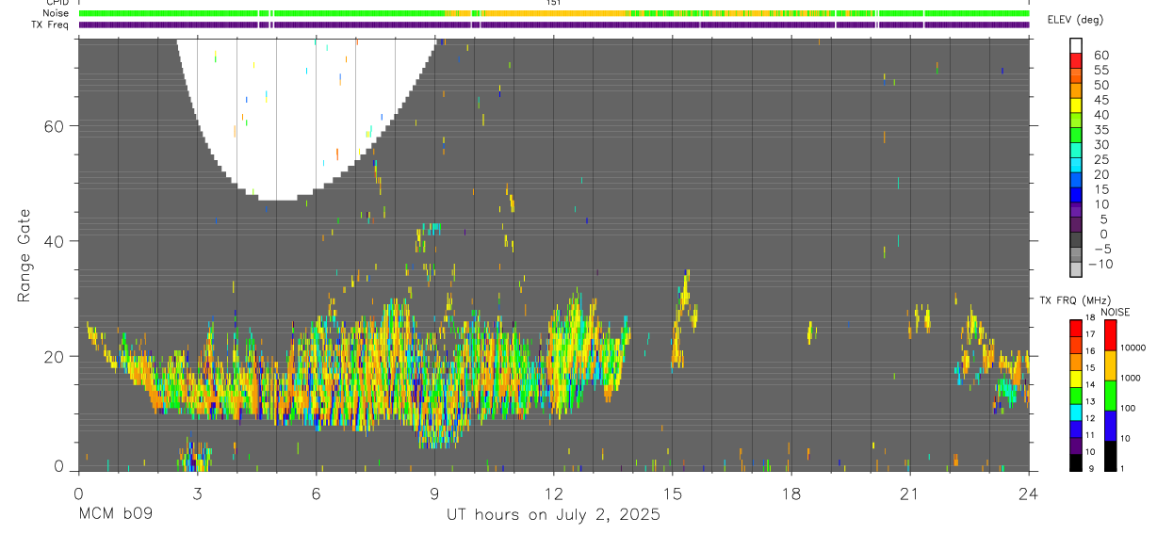Image resolution: width=1157 pixels, height=534 pixels.
Task: Click the red 60 segment of elevation colorbar
Action: (x=1076, y=61)
